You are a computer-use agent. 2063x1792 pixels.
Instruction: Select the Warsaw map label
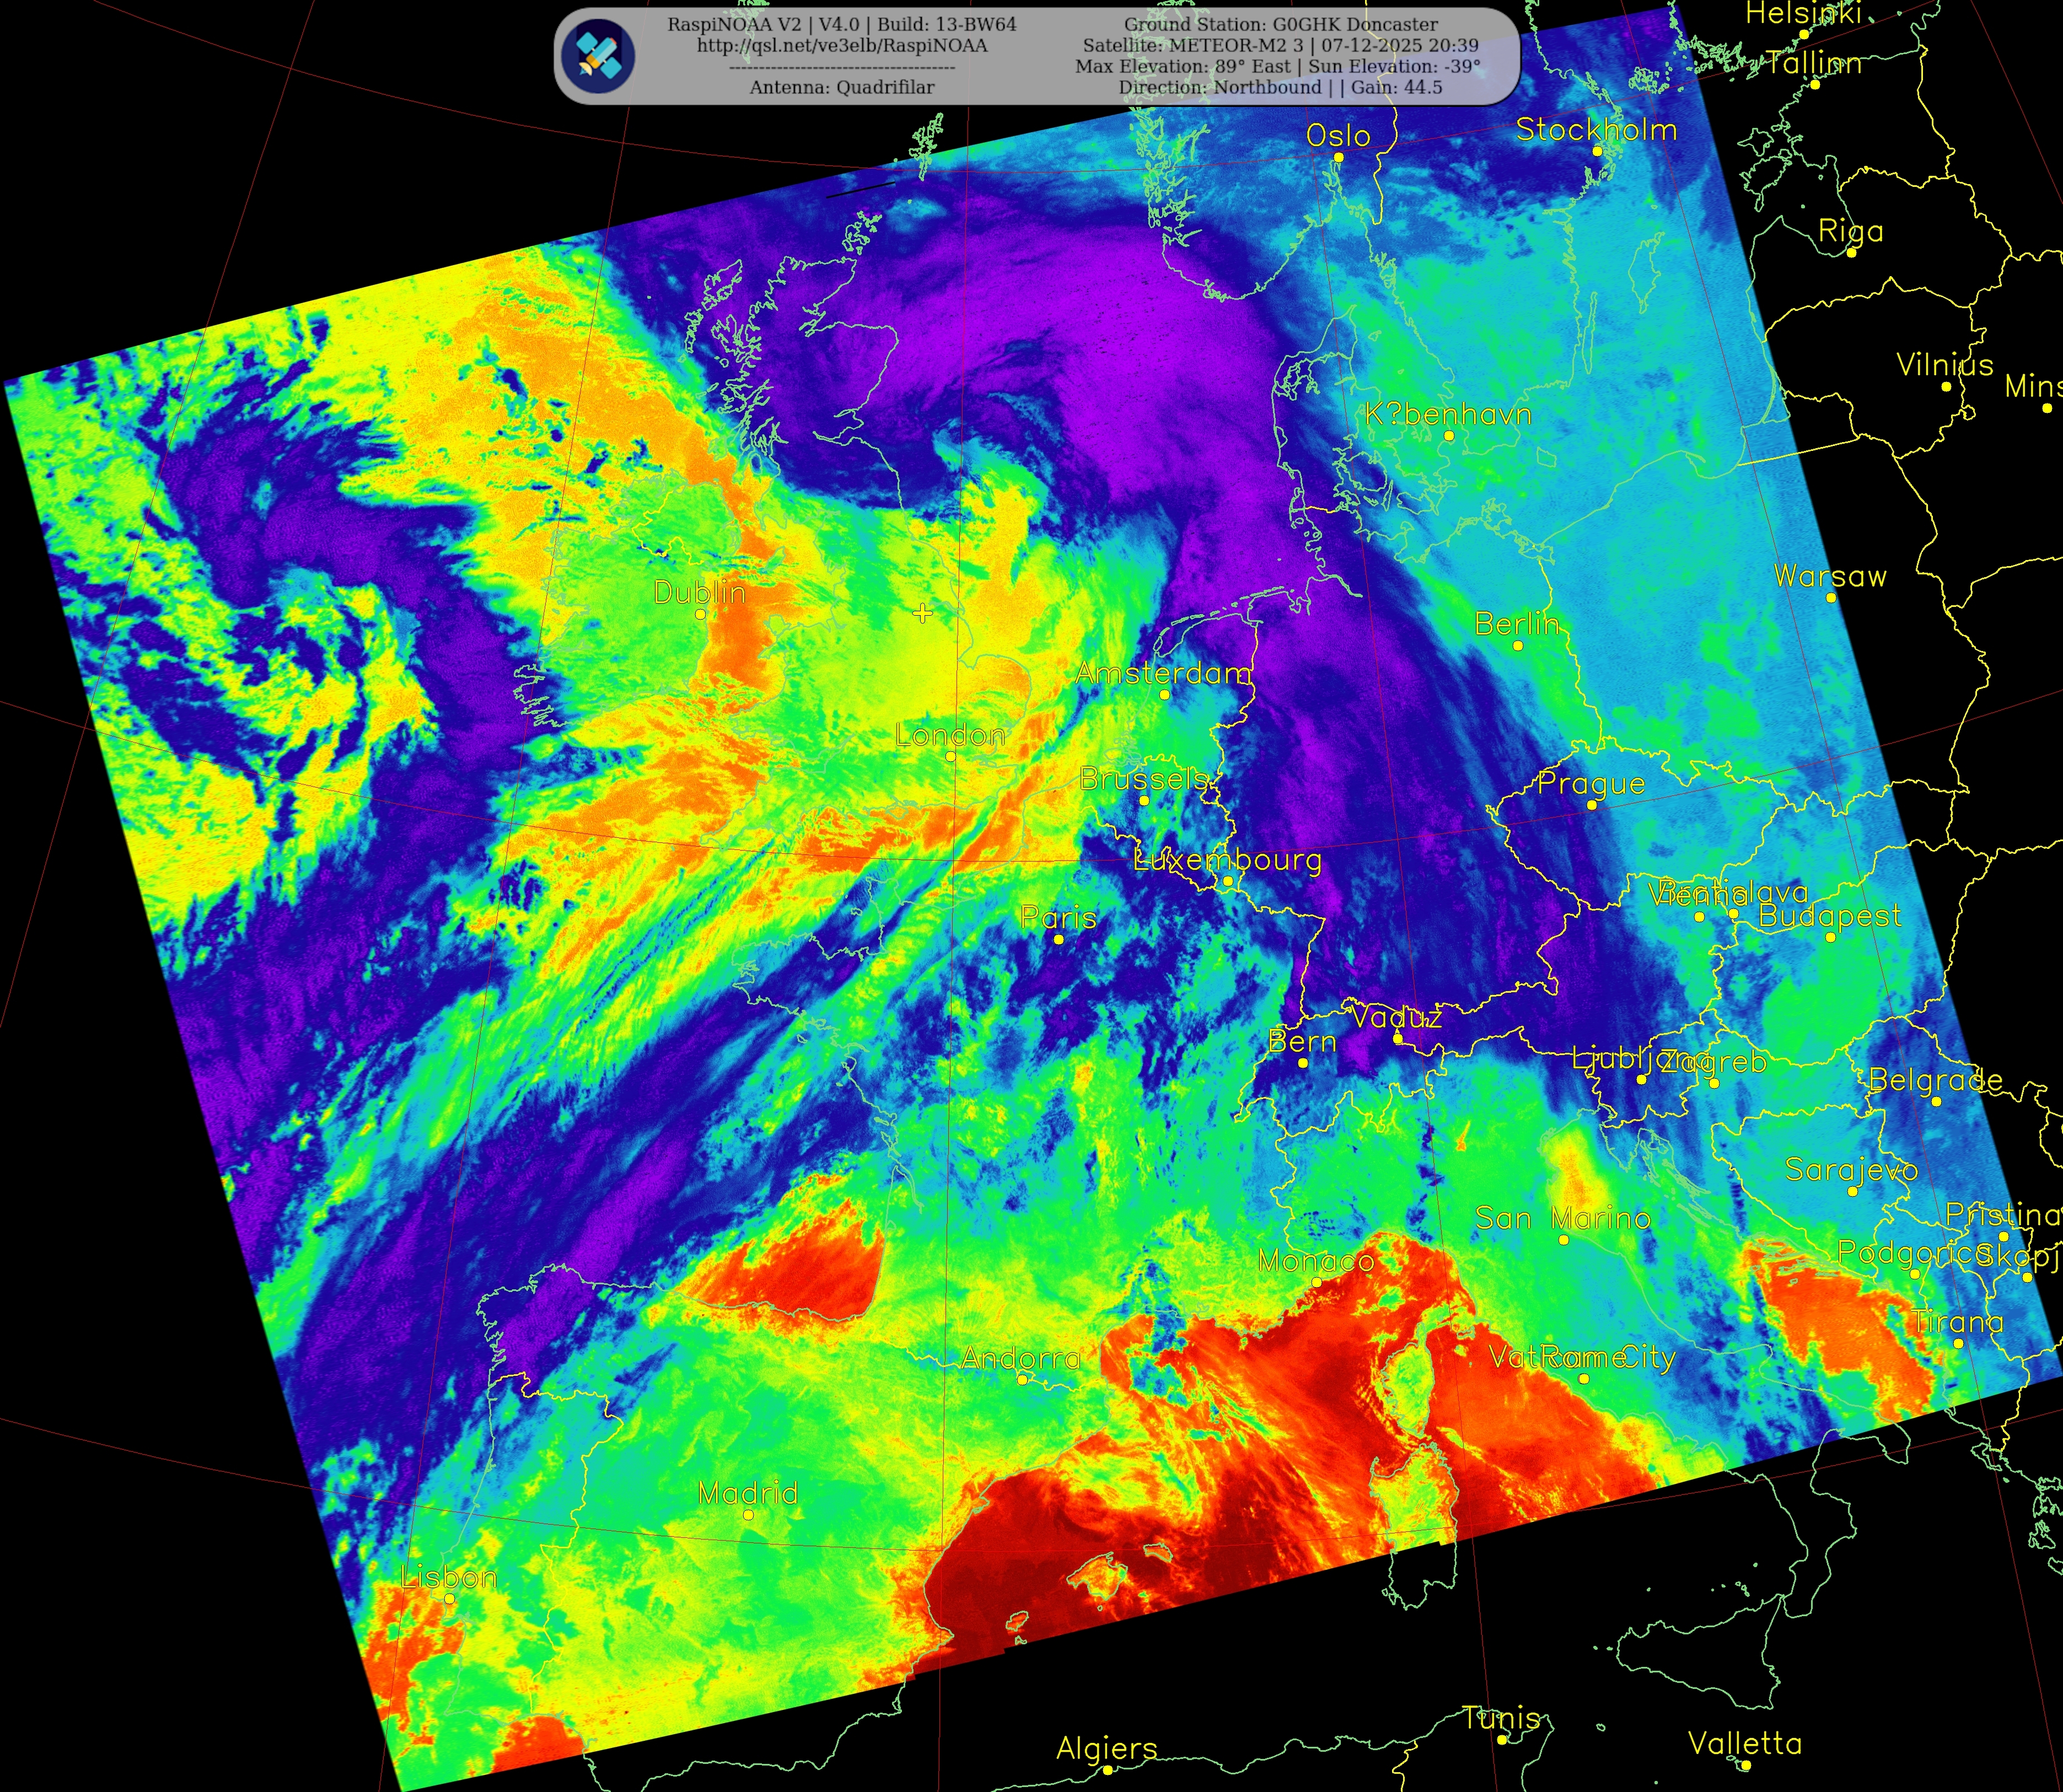point(1830,577)
